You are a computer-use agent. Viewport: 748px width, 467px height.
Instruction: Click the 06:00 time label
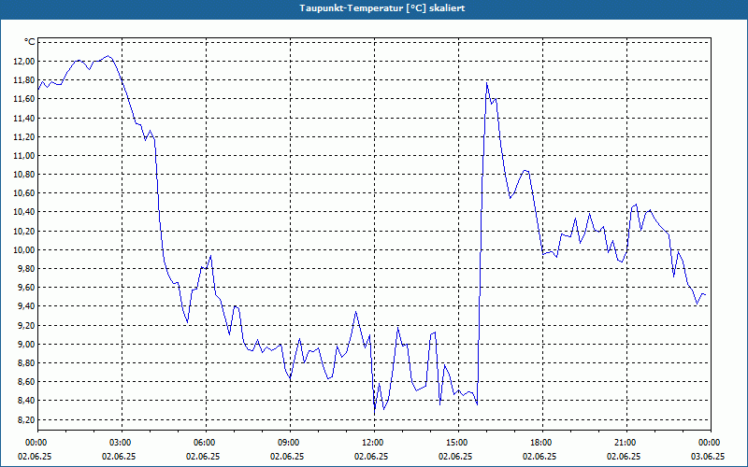click(x=206, y=443)
